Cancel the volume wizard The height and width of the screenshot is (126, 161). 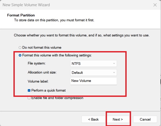[x=145, y=119]
